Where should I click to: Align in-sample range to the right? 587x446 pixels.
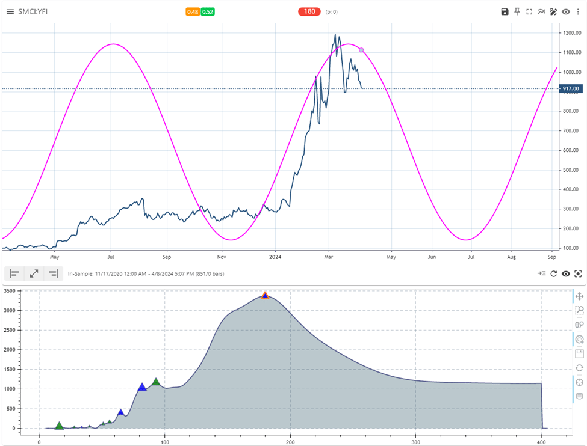point(54,273)
